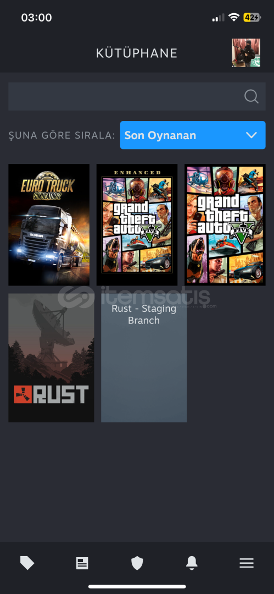Tap the KÜTÜPHANE header title

[x=137, y=53]
